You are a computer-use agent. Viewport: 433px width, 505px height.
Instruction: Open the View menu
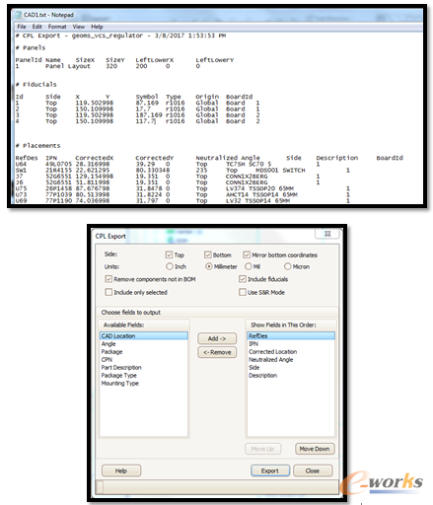tap(79, 27)
